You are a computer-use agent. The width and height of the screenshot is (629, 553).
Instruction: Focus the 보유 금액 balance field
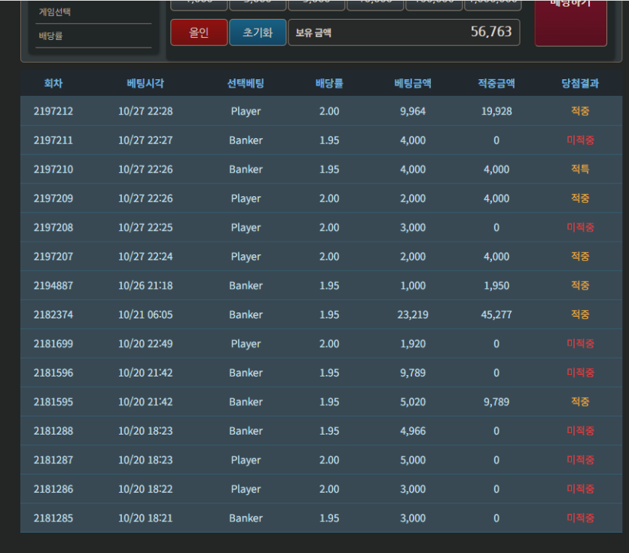pyautogui.click(x=404, y=32)
